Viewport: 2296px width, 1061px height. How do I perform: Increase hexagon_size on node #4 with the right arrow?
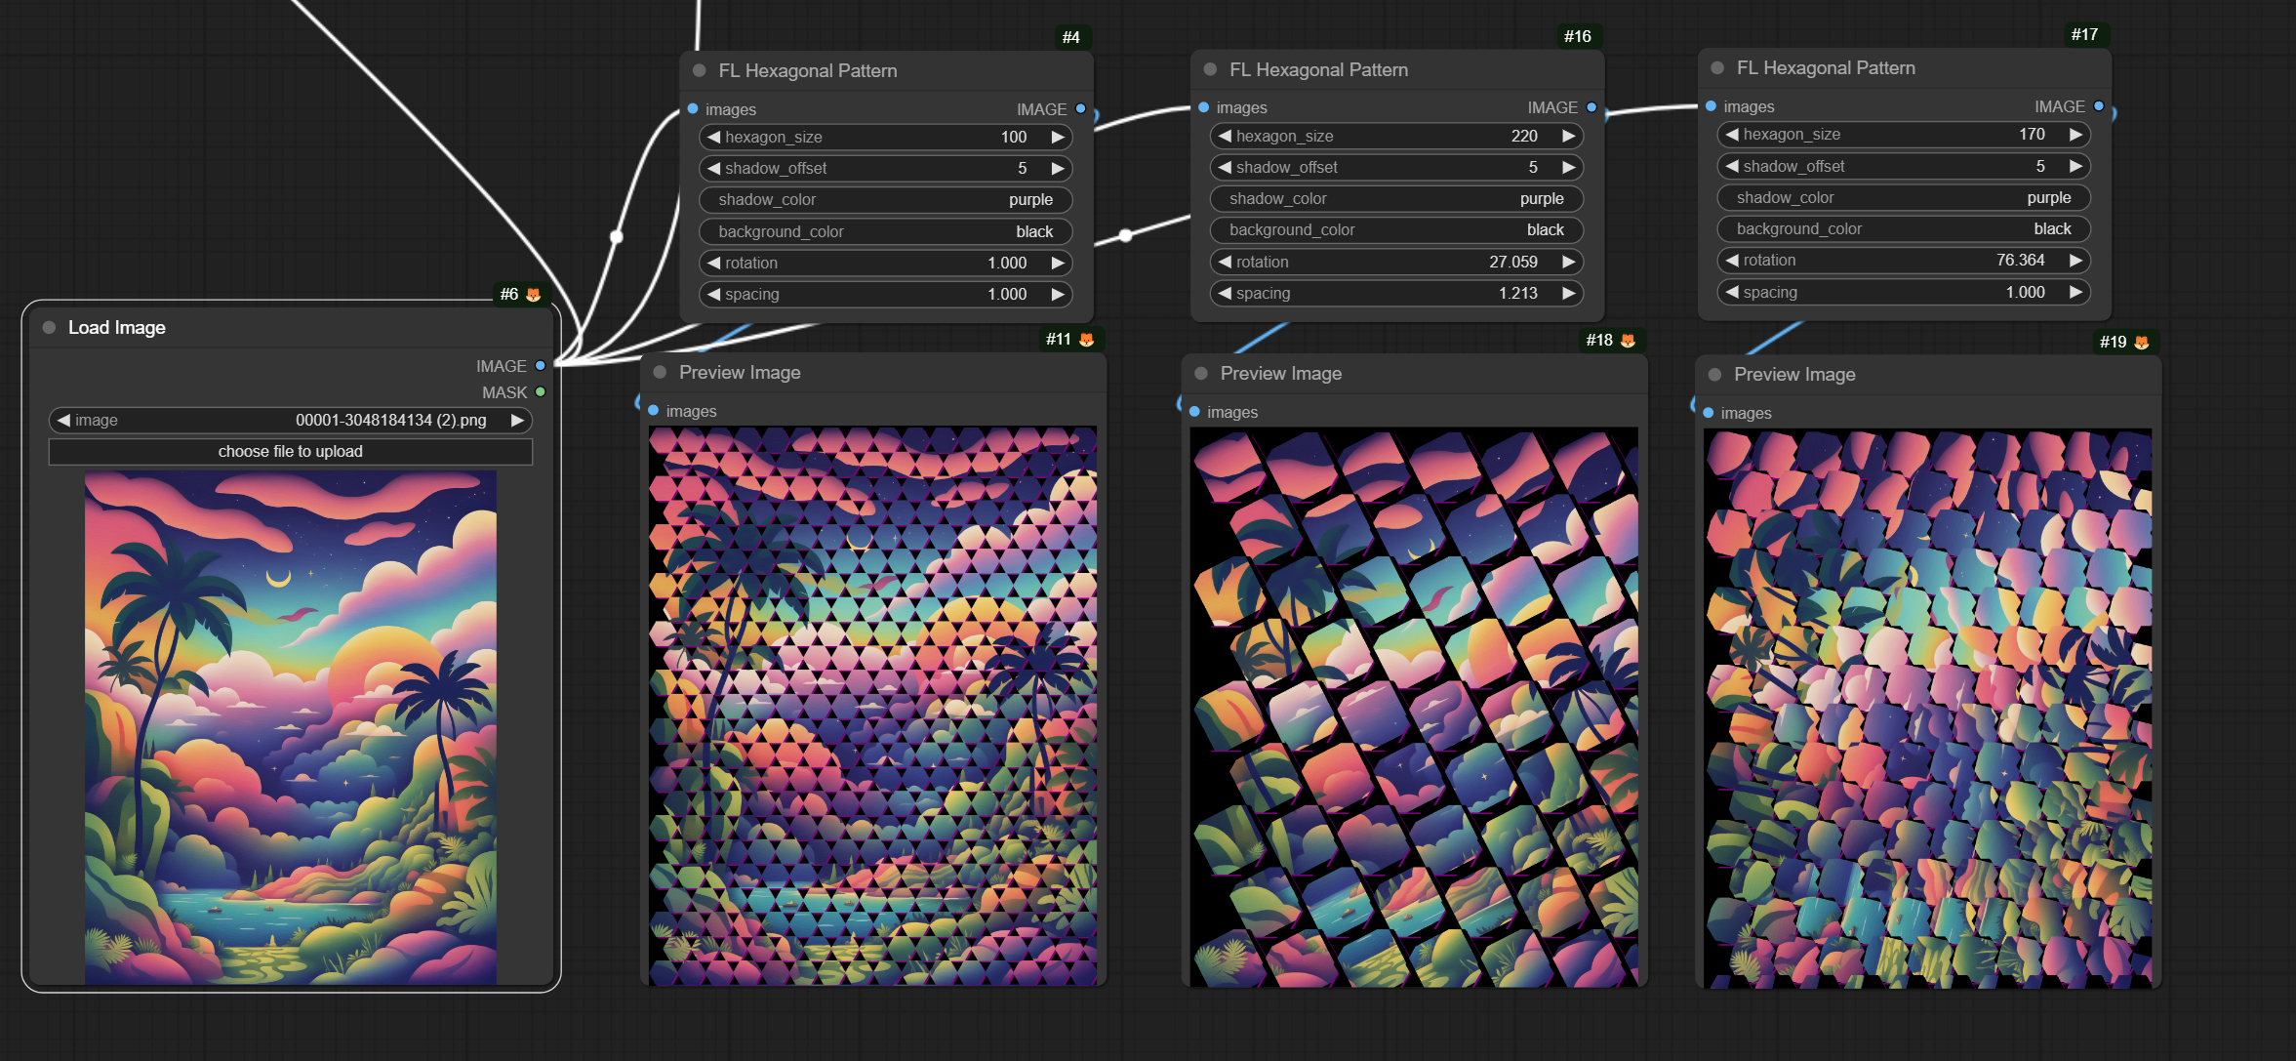[x=1057, y=137]
